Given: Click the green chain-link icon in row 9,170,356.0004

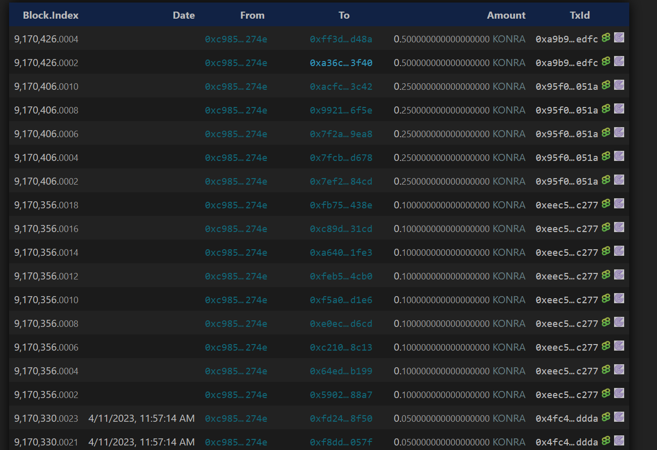Looking at the screenshot, I should pos(606,370).
